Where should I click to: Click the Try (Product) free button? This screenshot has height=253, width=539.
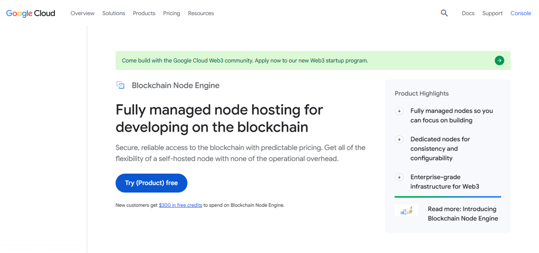click(x=151, y=183)
